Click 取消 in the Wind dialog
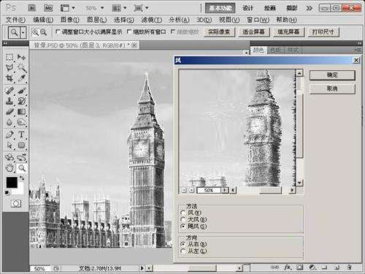 pyautogui.click(x=332, y=88)
